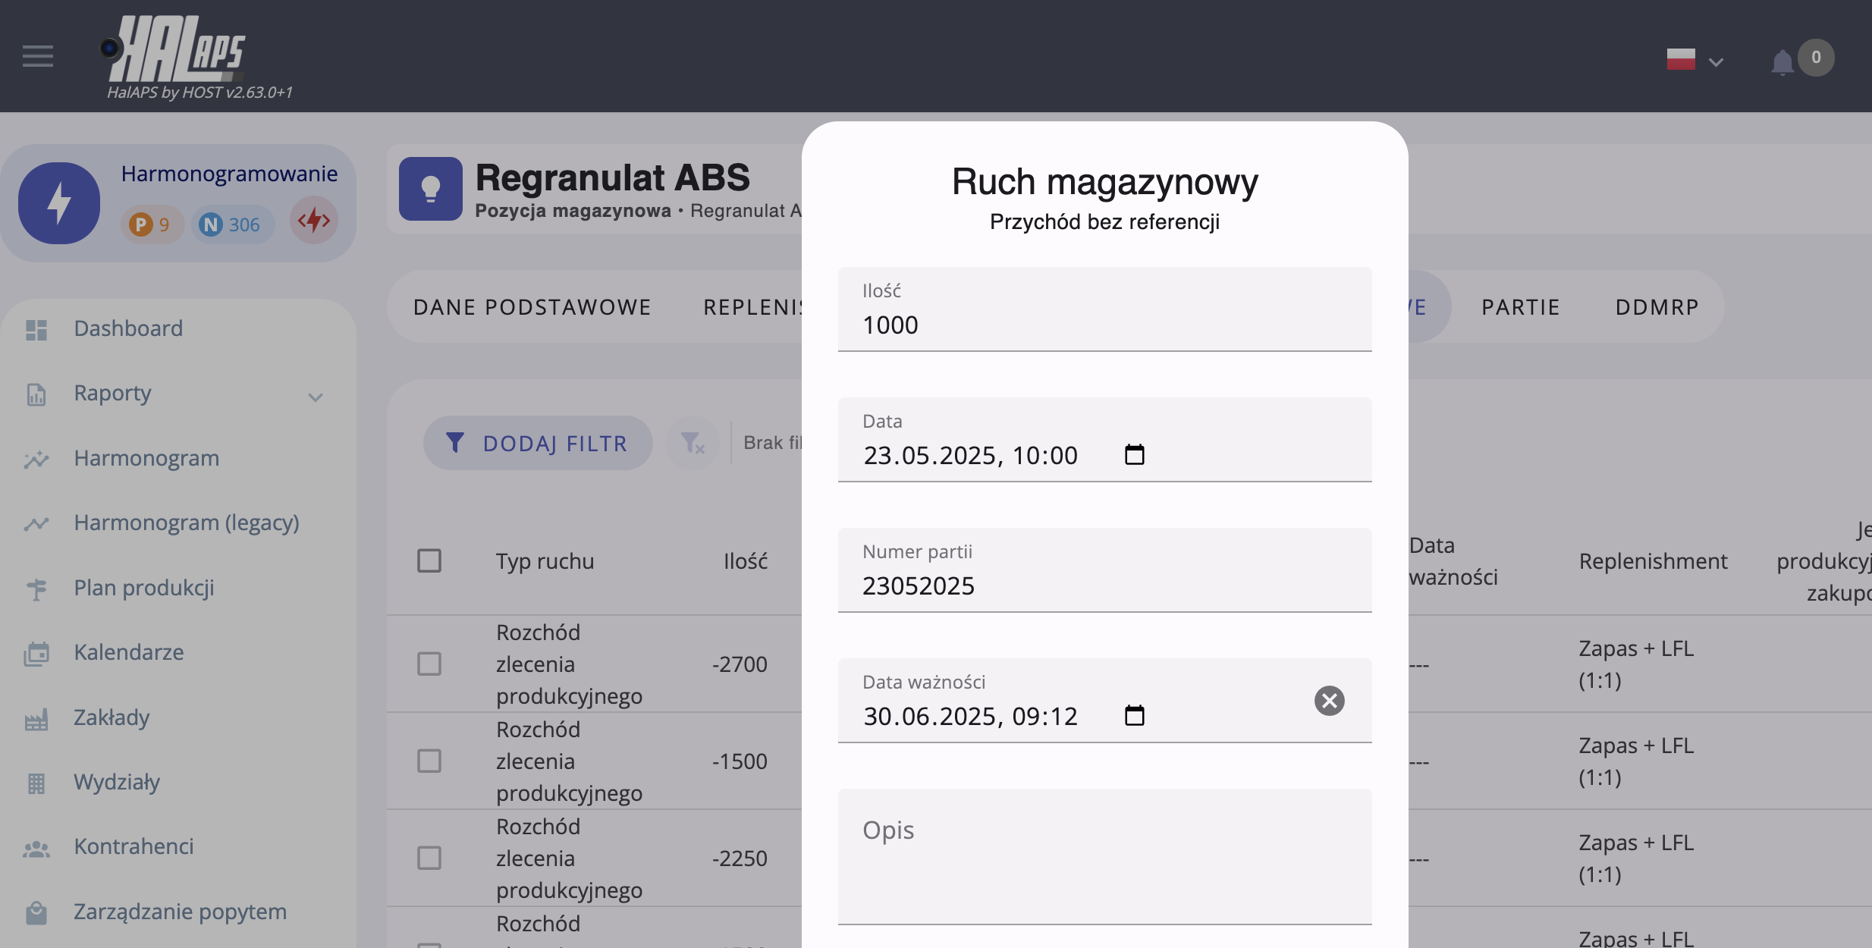Toggle the select-all checkbox in table header
Screen dimensions: 1872x948
[429, 561]
